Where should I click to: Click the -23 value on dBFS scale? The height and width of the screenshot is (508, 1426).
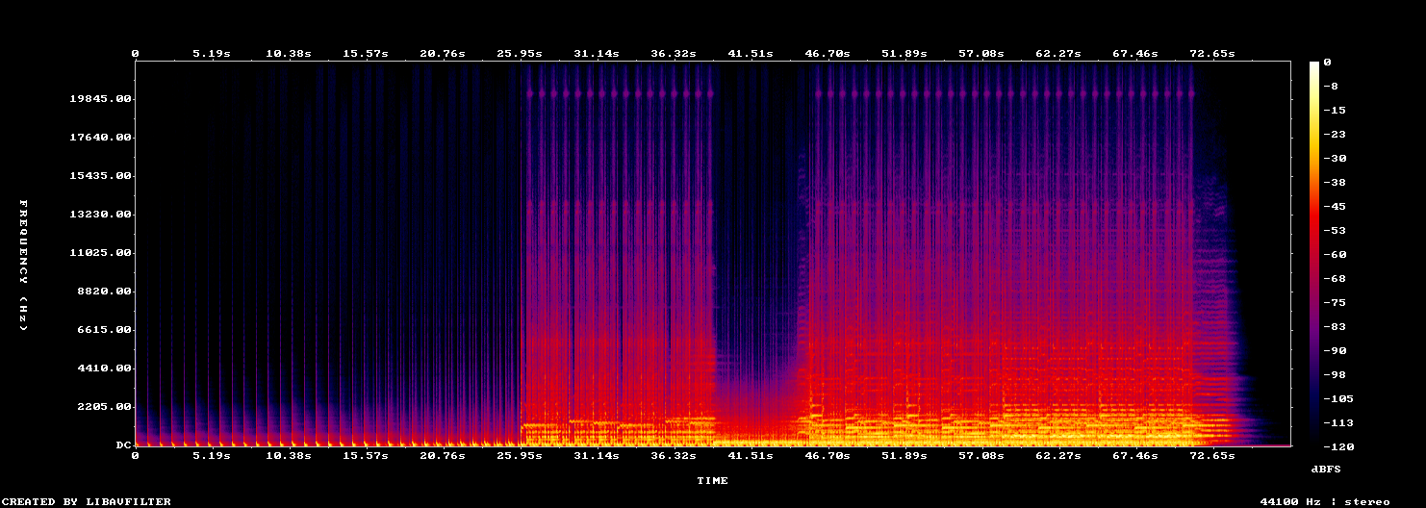click(1335, 135)
